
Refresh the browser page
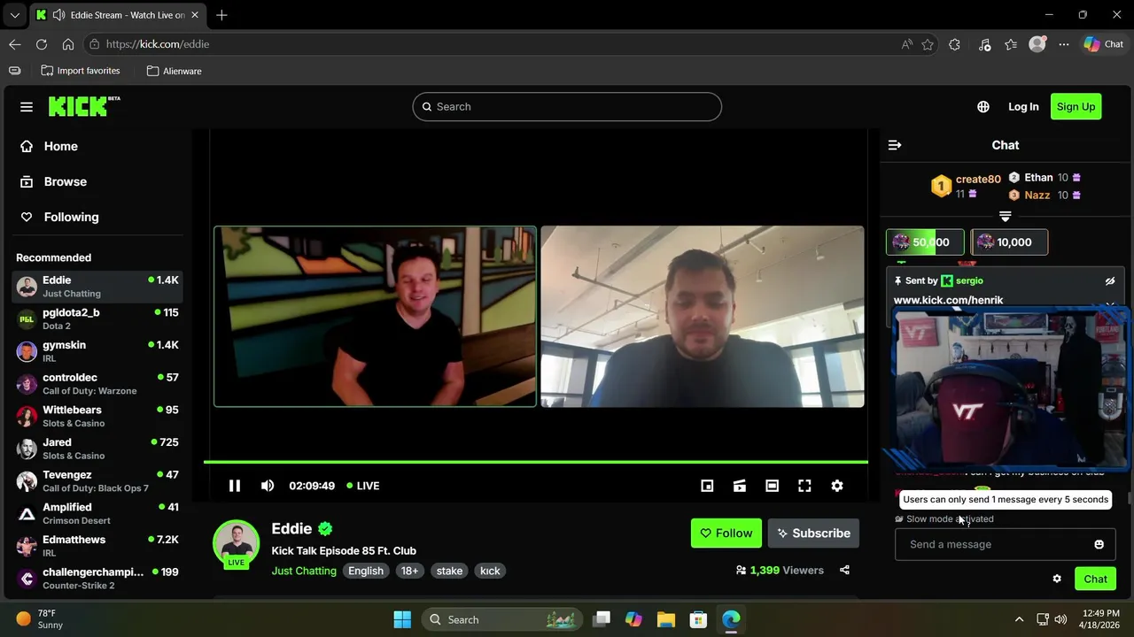click(42, 44)
